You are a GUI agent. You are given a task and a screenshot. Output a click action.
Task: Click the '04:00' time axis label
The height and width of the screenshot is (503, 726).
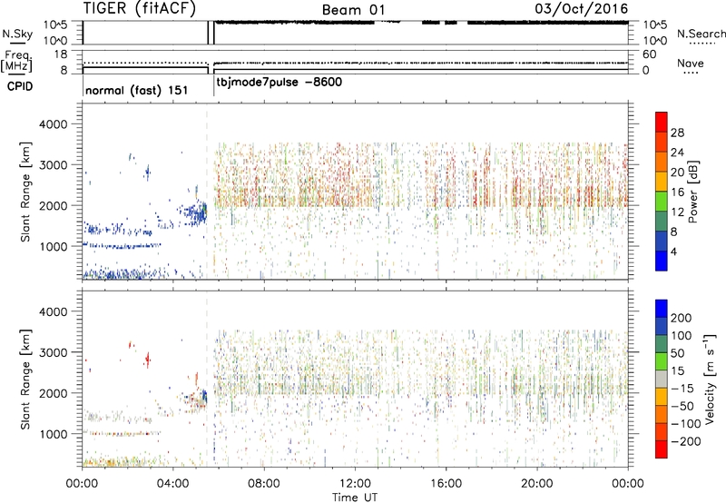[173, 484]
